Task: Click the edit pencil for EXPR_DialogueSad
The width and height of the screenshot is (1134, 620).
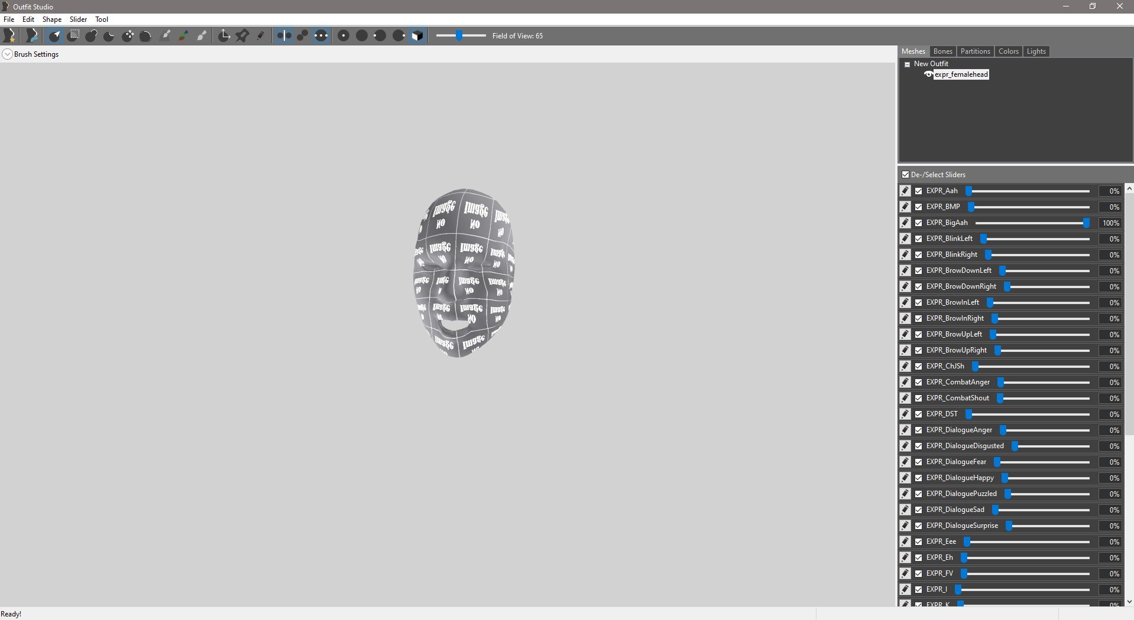Action: [x=905, y=510]
